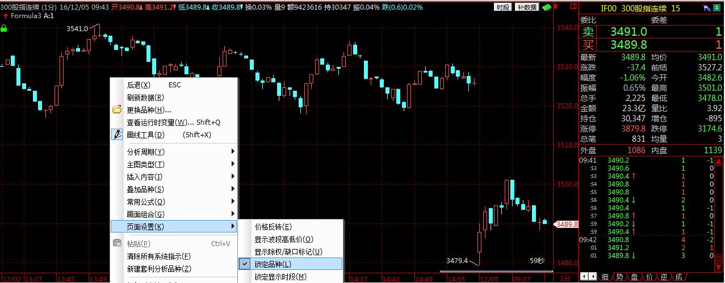Click the green chip icon beside 补数据
The height and width of the screenshot is (283, 725).
(546, 7)
